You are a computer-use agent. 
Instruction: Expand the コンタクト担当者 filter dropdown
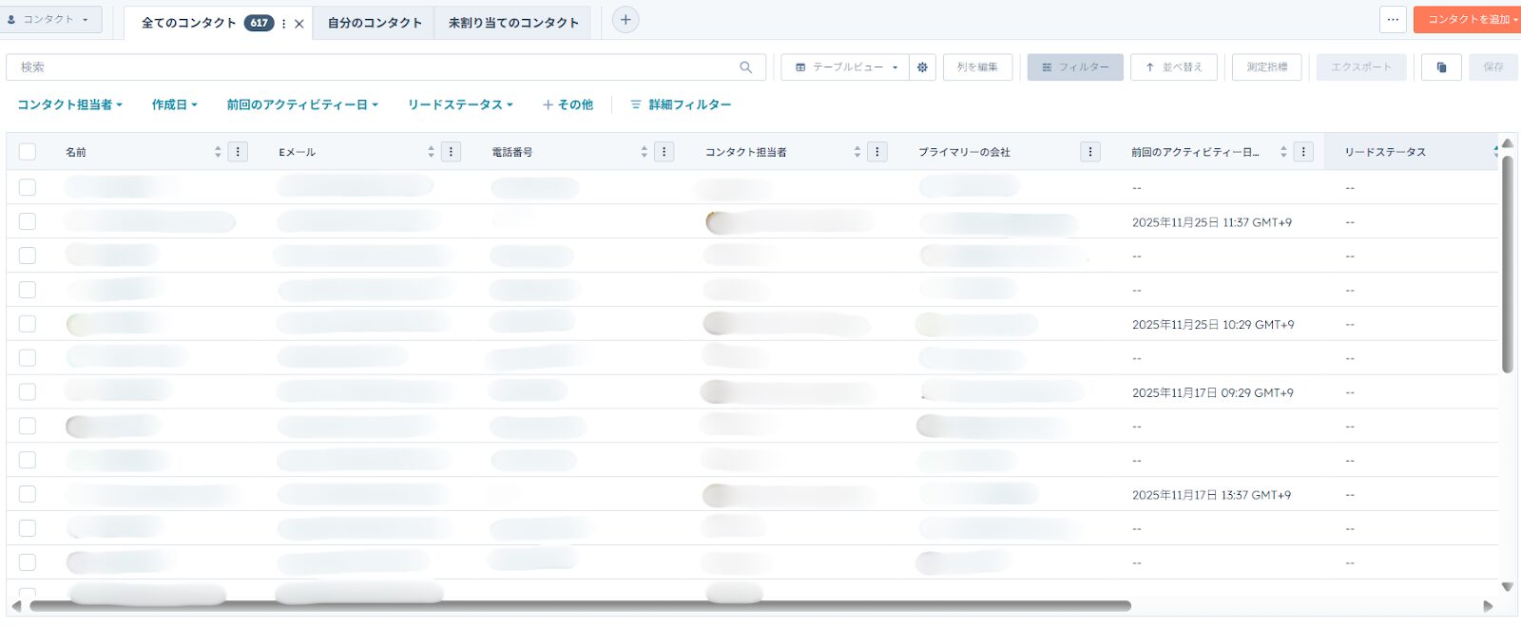tap(69, 104)
